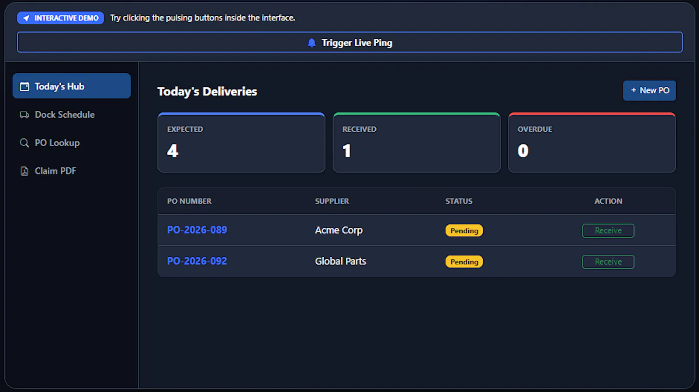The image size is (699, 392).
Task: Click the paper plane icon in Interactive Demo badge
Action: tap(26, 18)
